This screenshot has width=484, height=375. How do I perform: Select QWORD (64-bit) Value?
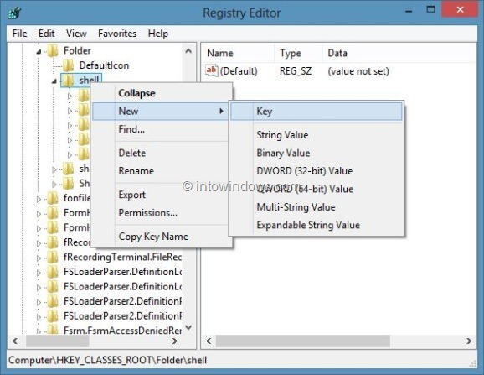point(317,189)
